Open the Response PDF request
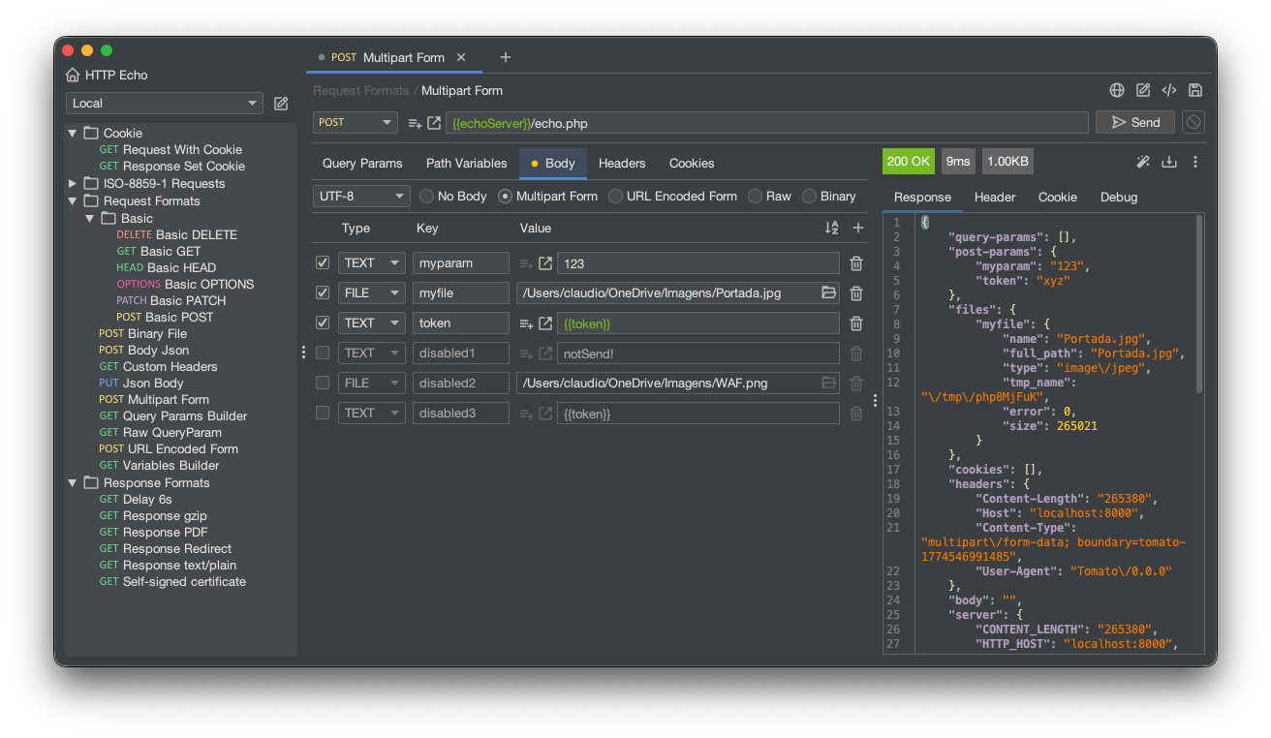Screen dimensions: 1271x738 pos(153,532)
